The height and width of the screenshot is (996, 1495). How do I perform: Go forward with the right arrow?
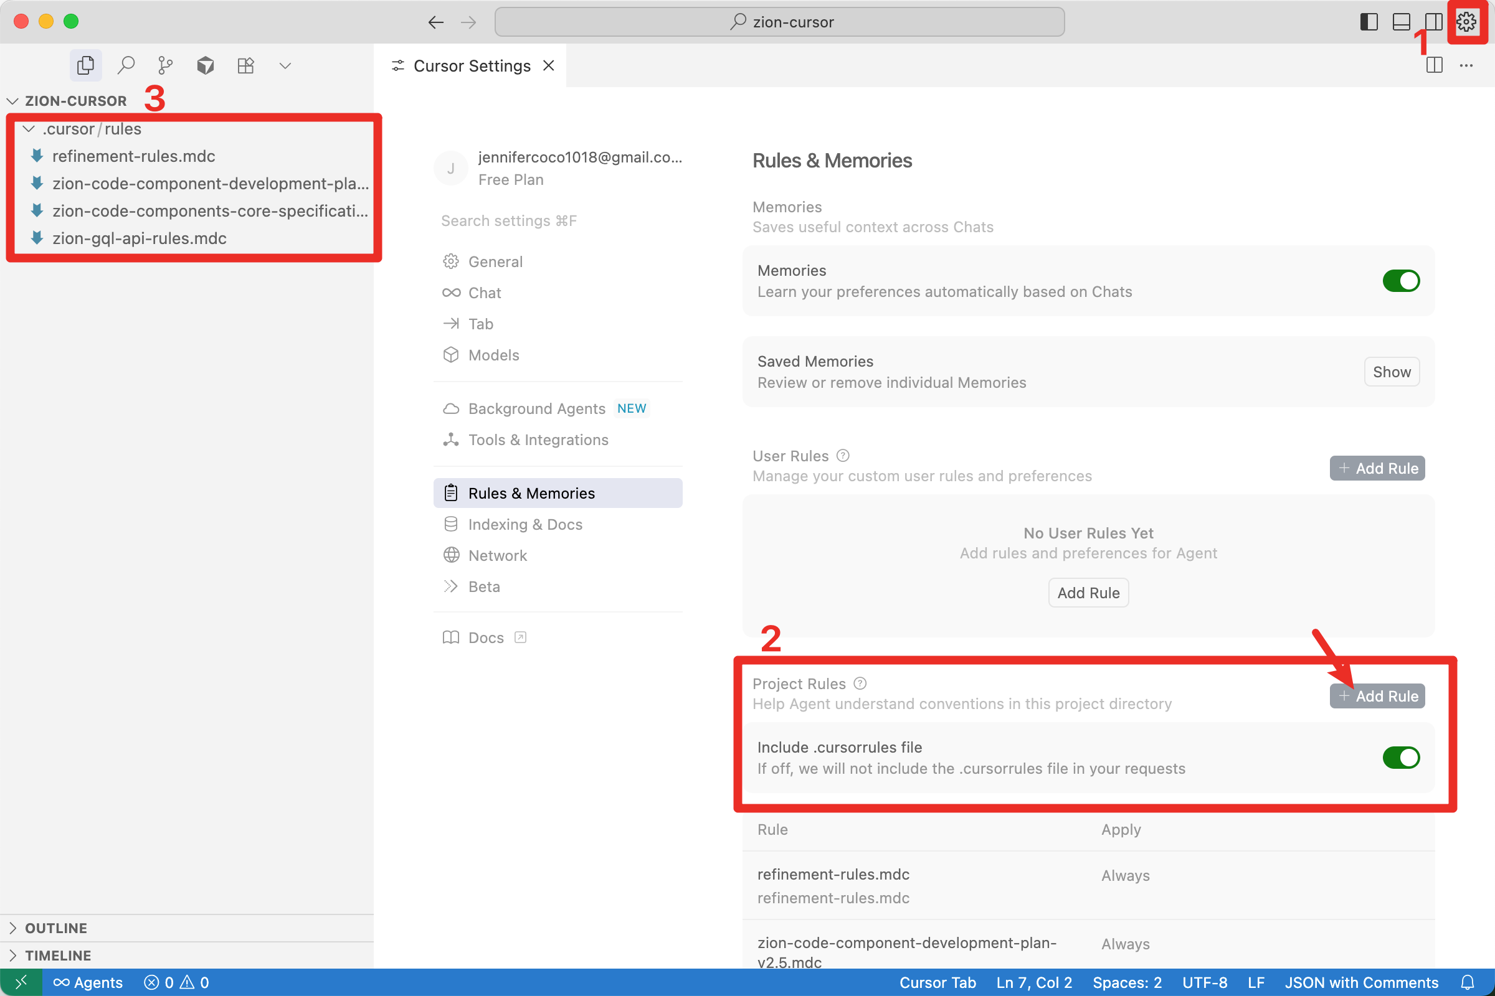[x=468, y=22]
